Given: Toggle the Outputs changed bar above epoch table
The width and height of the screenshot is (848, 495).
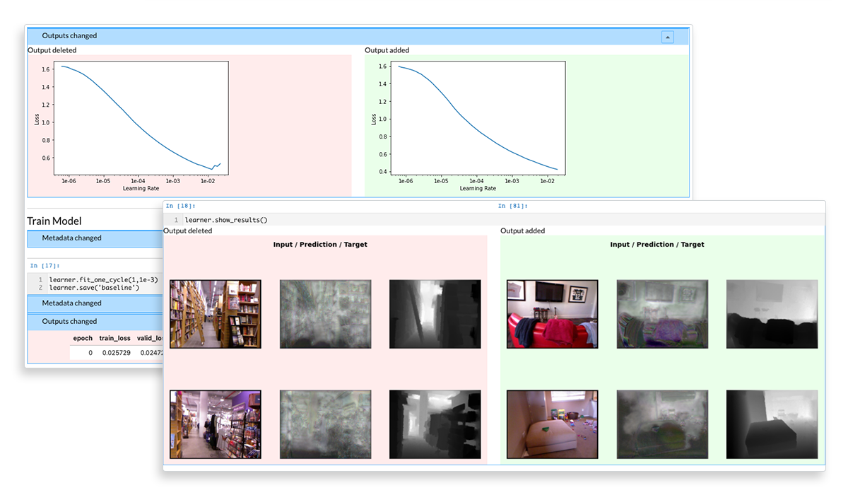Looking at the screenshot, I should pyautogui.click(x=69, y=322).
